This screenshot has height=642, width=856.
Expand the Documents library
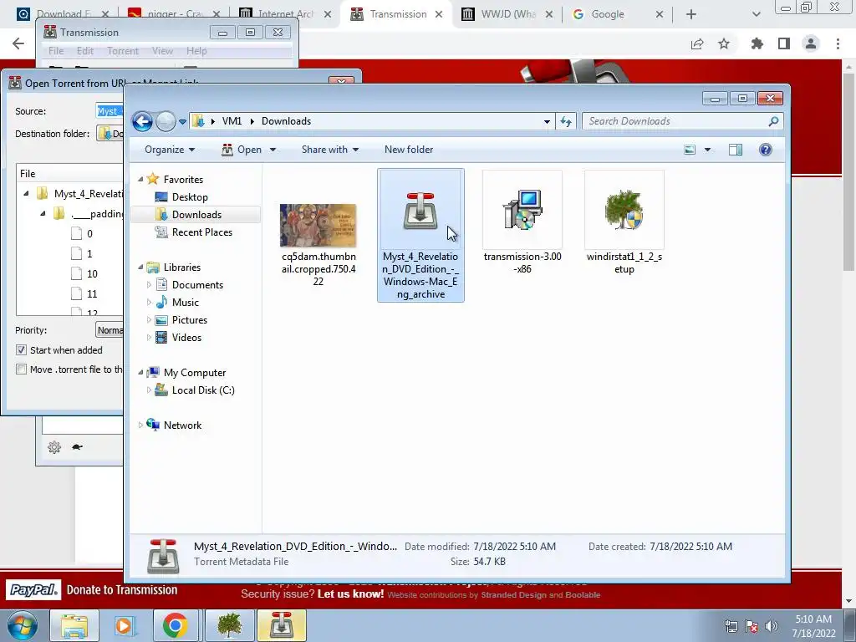click(149, 285)
